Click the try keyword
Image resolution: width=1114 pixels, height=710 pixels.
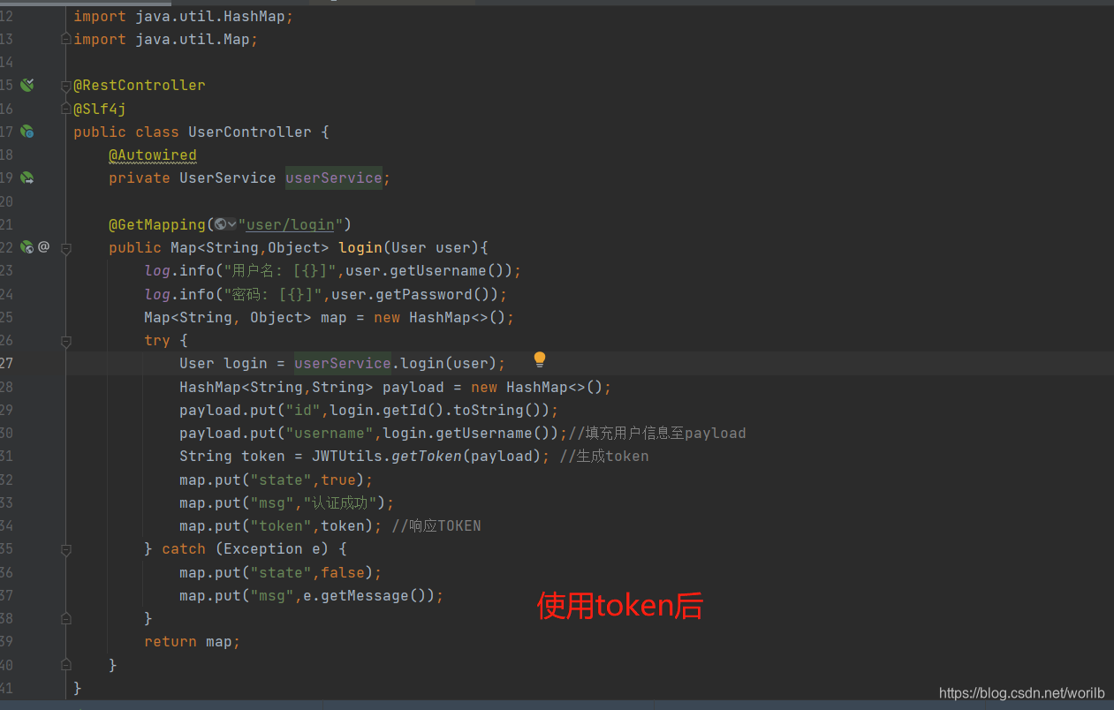tap(157, 340)
